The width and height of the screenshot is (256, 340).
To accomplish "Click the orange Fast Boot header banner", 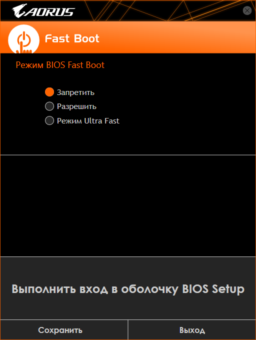I will coord(128,37).
